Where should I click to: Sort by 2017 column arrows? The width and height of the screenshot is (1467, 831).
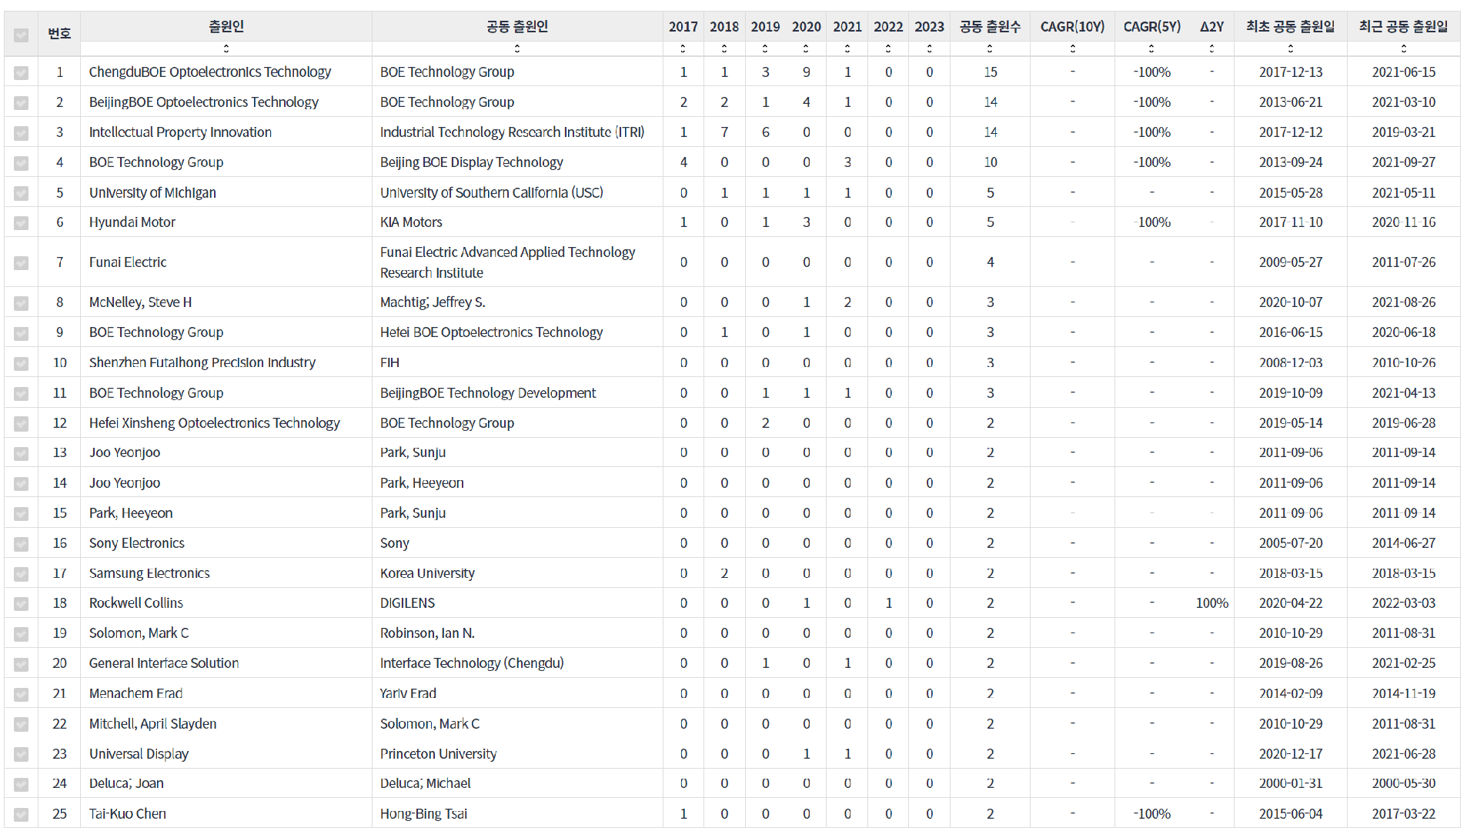pyautogui.click(x=683, y=48)
